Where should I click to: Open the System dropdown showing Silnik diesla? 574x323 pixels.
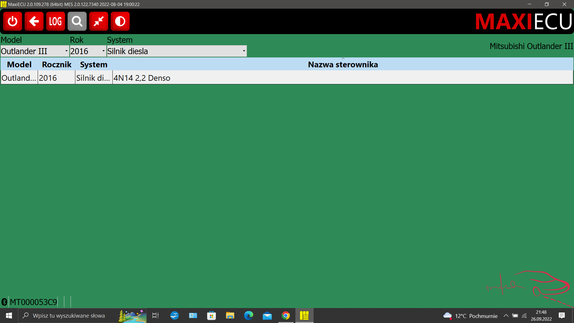[177, 51]
